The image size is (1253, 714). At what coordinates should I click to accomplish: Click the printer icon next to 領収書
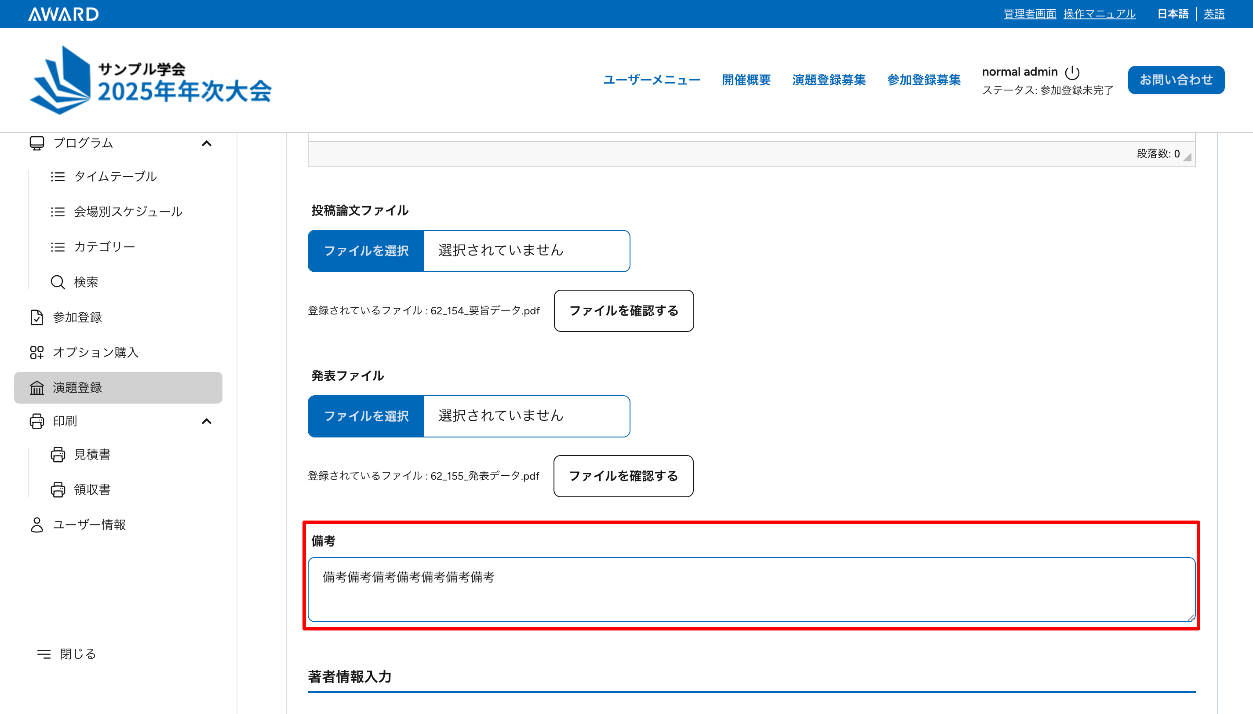coord(58,490)
